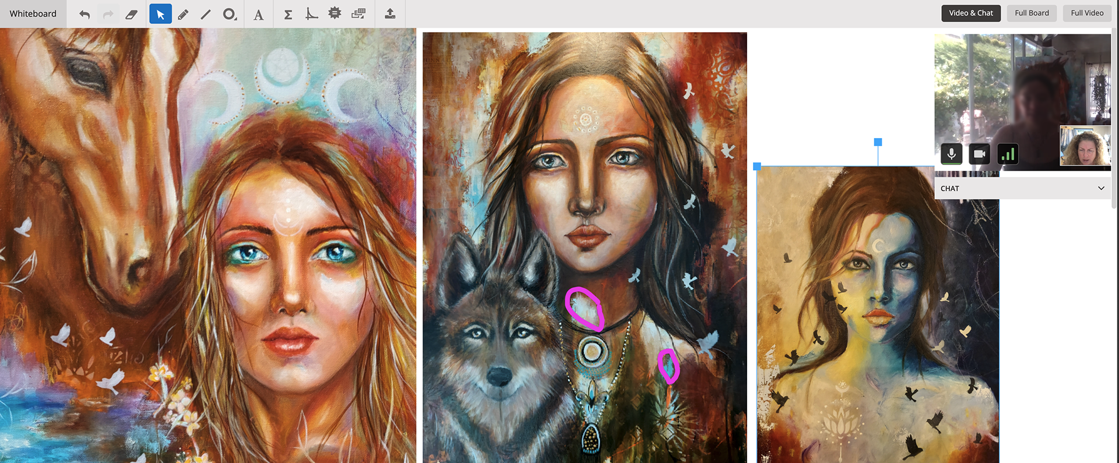Open the graph plotting tool
The width and height of the screenshot is (1119, 463).
point(311,14)
